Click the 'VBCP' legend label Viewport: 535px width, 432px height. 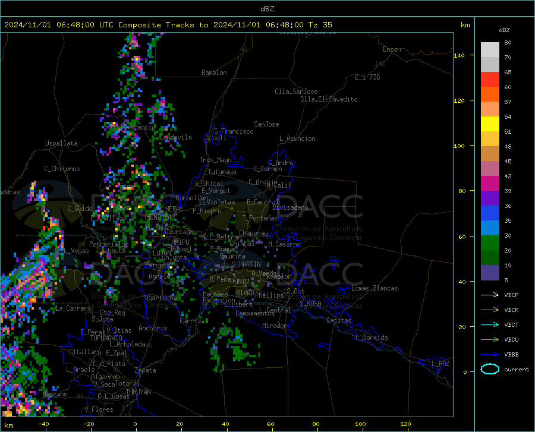click(x=511, y=295)
